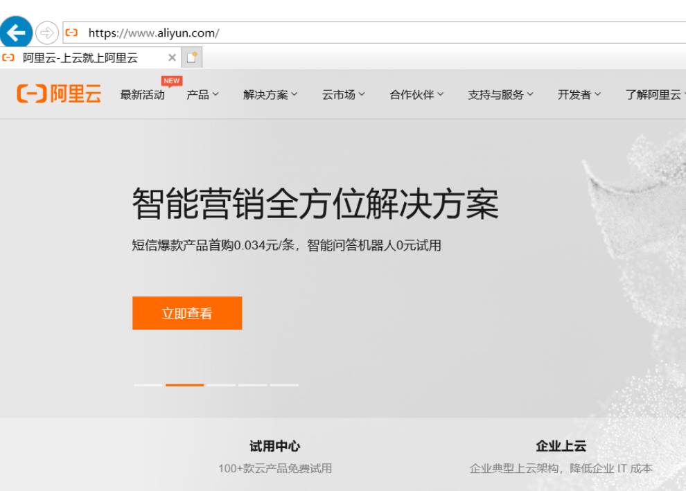This screenshot has height=491, width=686.
Task: Select the fourth carousel slide indicator
Action: point(253,385)
